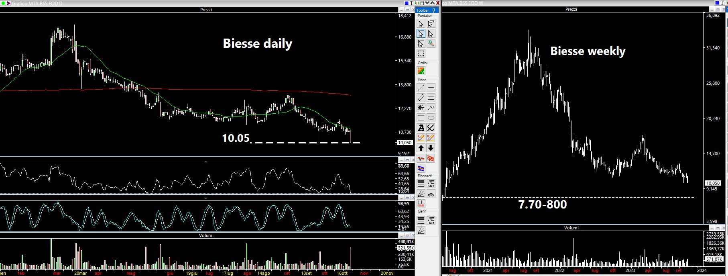The width and height of the screenshot is (728, 276).
Task: Toggle the Toolbar pin icon
Action: click(433, 10)
